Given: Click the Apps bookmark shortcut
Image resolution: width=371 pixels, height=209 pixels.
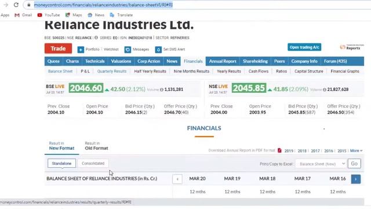Looking at the screenshot, I should 5,15.
